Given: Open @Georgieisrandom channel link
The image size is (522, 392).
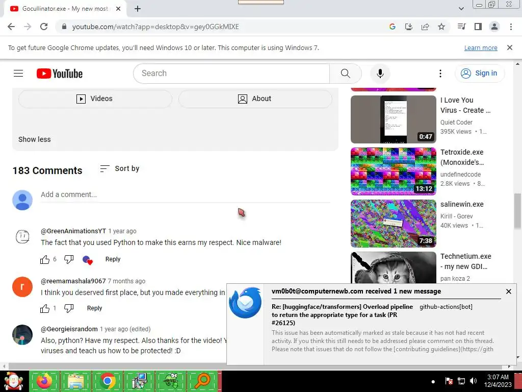Looking at the screenshot, I should click(69, 329).
